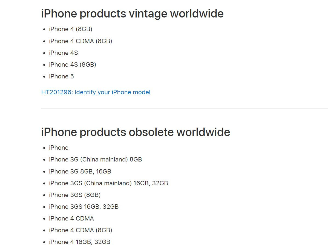This screenshot has height=247, width=328.
Task: Click the 'iPhone products vintage worldwide' heading
Action: [132, 14]
